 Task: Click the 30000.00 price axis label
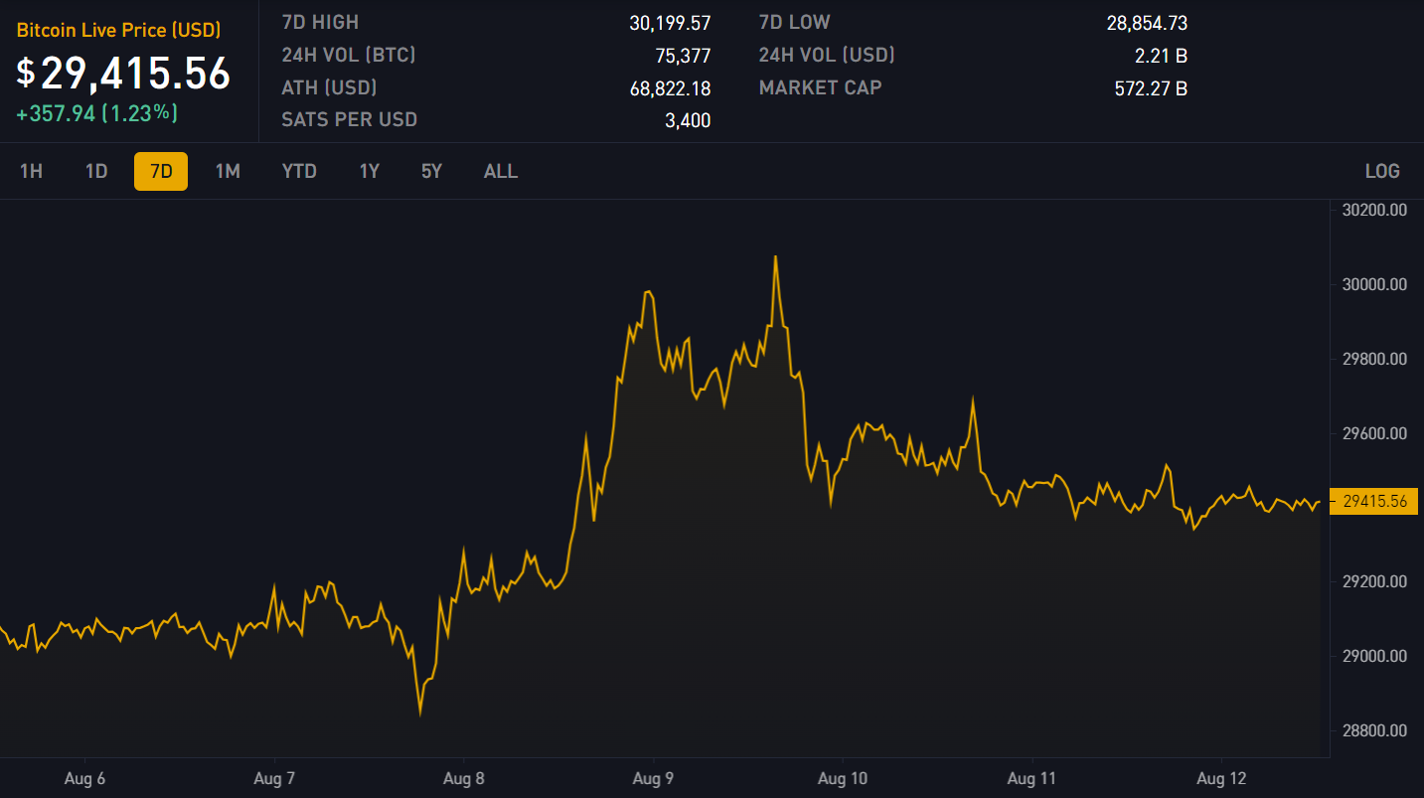coord(1374,284)
